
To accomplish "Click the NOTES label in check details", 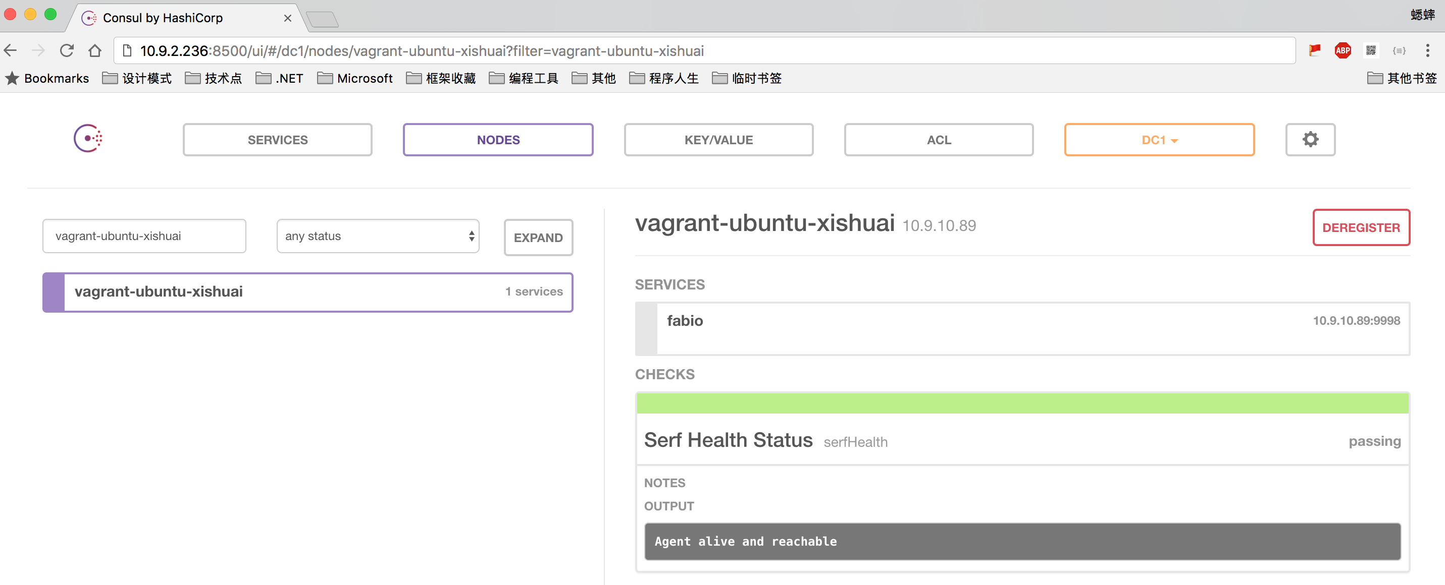I will click(664, 483).
